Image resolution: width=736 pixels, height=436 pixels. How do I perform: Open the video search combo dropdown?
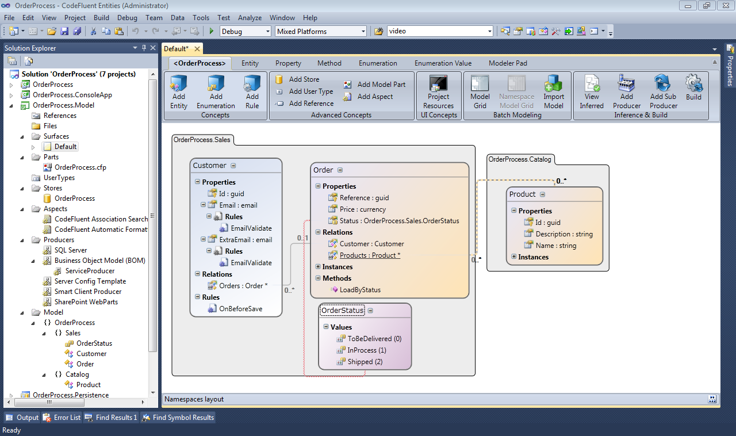489,31
